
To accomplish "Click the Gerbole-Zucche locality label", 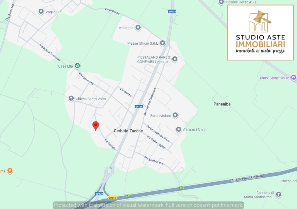I will [128, 131].
